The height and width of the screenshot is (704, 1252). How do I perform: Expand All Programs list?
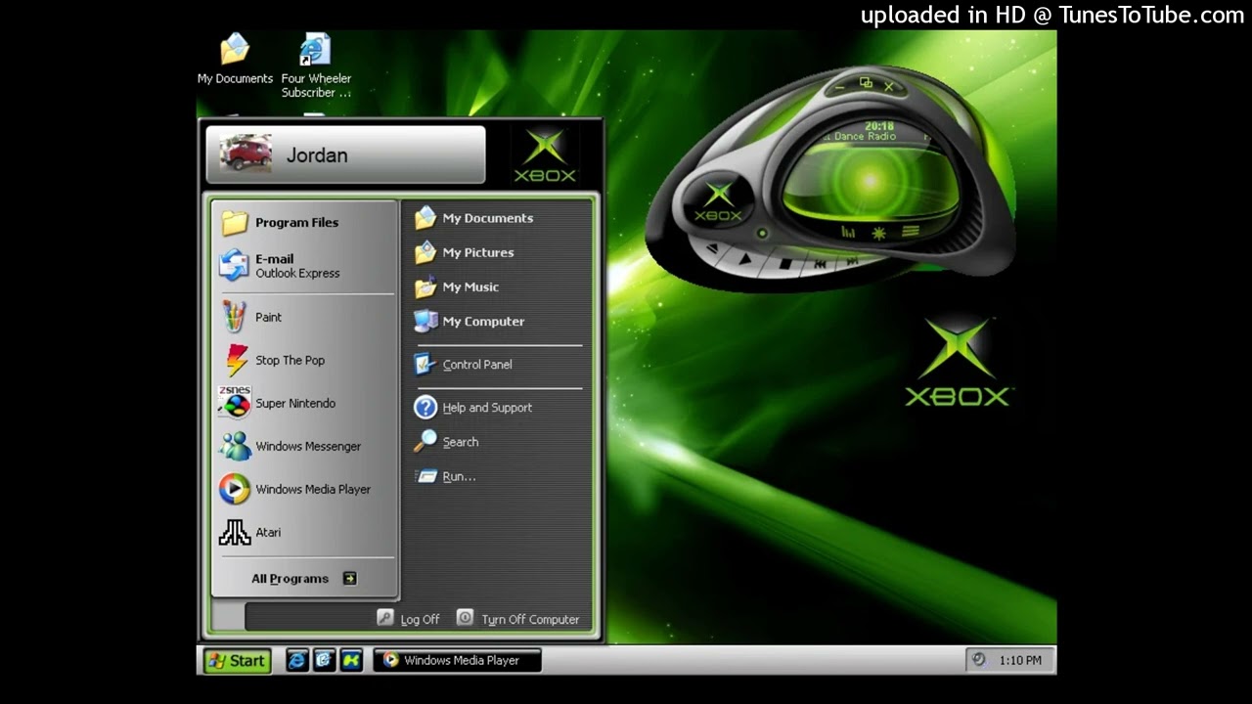[x=304, y=579]
